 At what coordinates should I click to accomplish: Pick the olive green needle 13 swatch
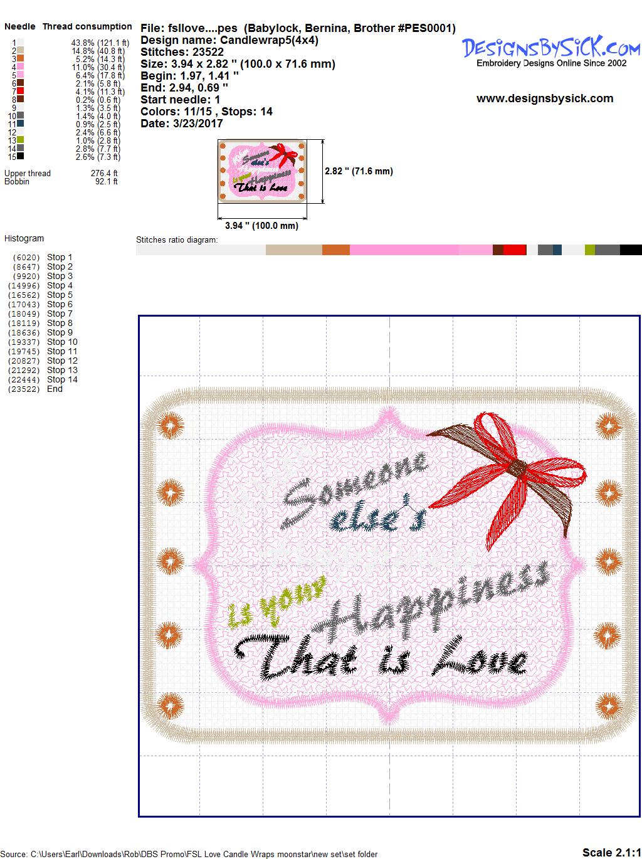pyautogui.click(x=21, y=140)
